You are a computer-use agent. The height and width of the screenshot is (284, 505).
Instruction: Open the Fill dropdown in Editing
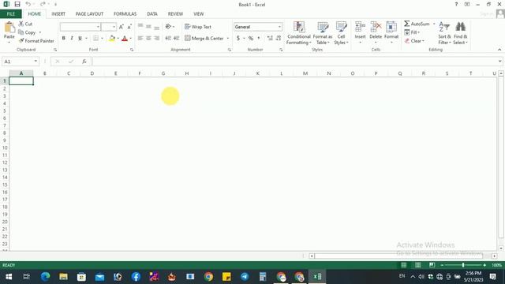pyautogui.click(x=412, y=32)
